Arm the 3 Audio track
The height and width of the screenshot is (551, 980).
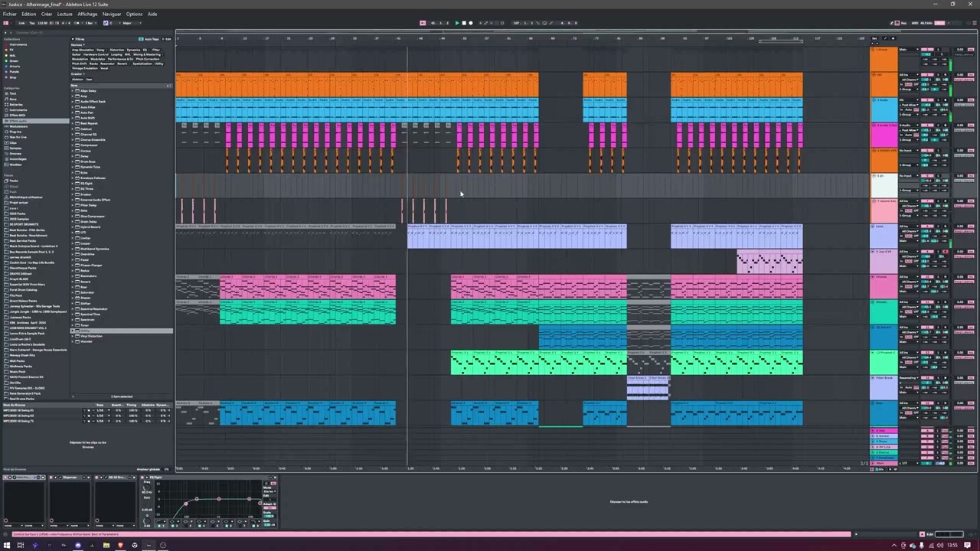point(946,100)
